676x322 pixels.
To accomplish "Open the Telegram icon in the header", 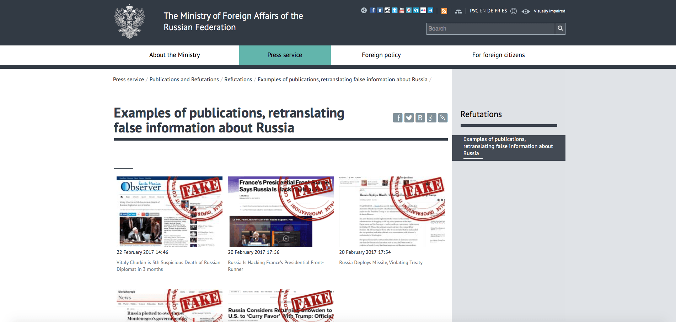I will point(430,10).
